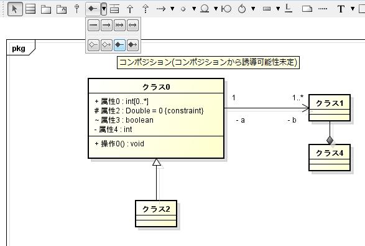The image size is (365, 246).
Task: Click attribute '- 属性4 : int'
Action: pos(113,130)
